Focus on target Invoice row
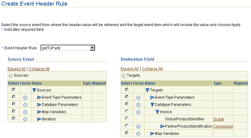This screenshot has height=138, width=251. point(138,112)
